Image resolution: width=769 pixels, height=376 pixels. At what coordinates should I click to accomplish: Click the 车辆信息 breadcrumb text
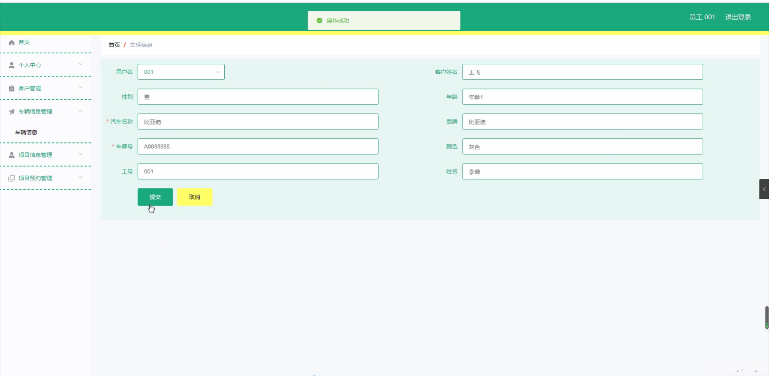coord(141,45)
